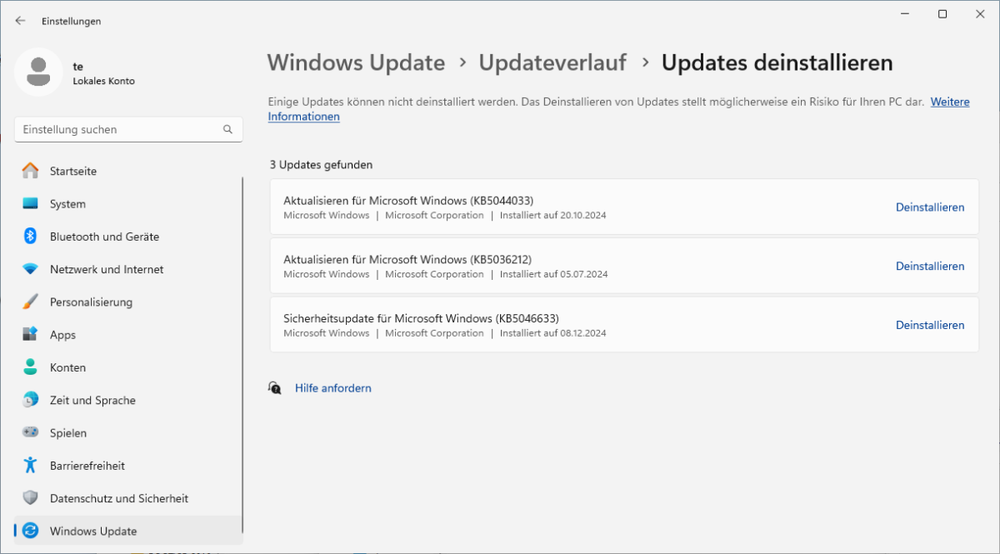This screenshot has height=554, width=1000.
Task: Minimize the Einstellungen window
Action: [904, 14]
